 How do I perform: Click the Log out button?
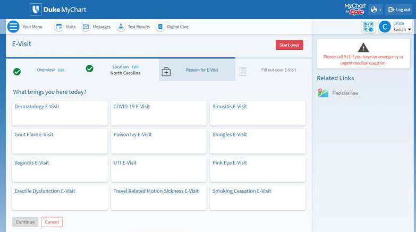(x=398, y=10)
